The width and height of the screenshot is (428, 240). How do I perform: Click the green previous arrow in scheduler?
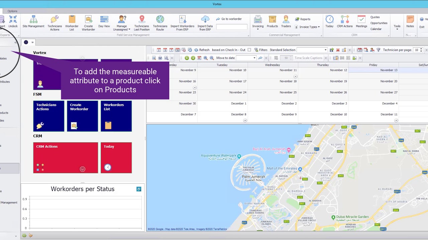point(187,58)
